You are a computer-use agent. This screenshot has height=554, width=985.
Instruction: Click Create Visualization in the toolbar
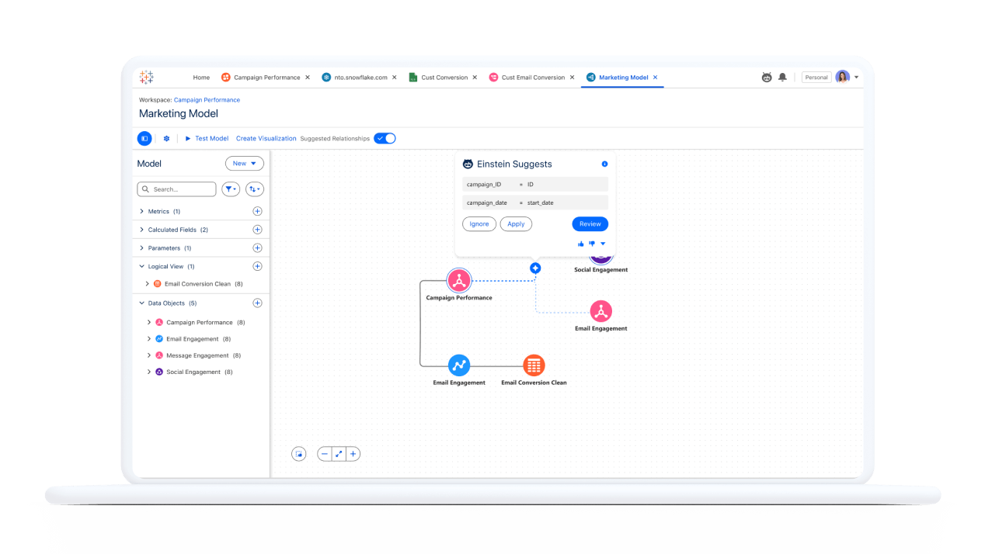(x=266, y=137)
